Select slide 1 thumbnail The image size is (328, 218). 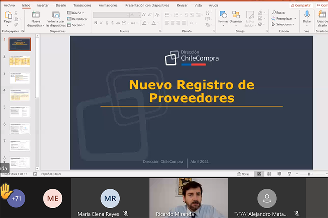click(x=20, y=44)
